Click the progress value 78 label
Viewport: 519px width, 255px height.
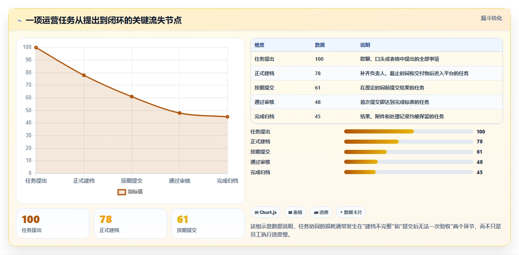480,142
